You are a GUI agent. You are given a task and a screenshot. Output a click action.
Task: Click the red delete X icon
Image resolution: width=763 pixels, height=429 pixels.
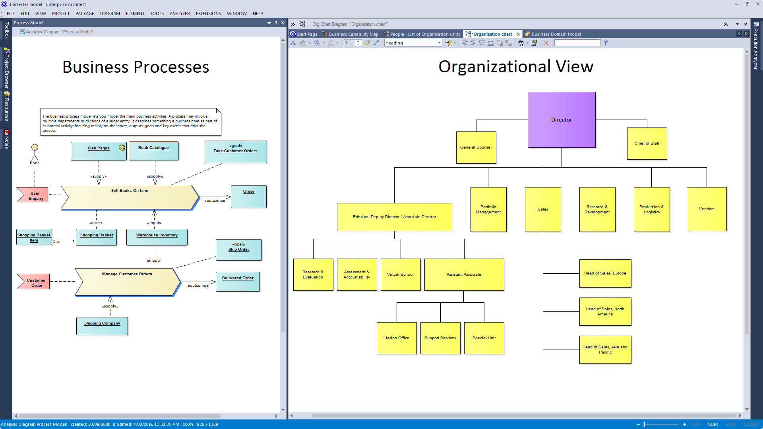pyautogui.click(x=546, y=43)
